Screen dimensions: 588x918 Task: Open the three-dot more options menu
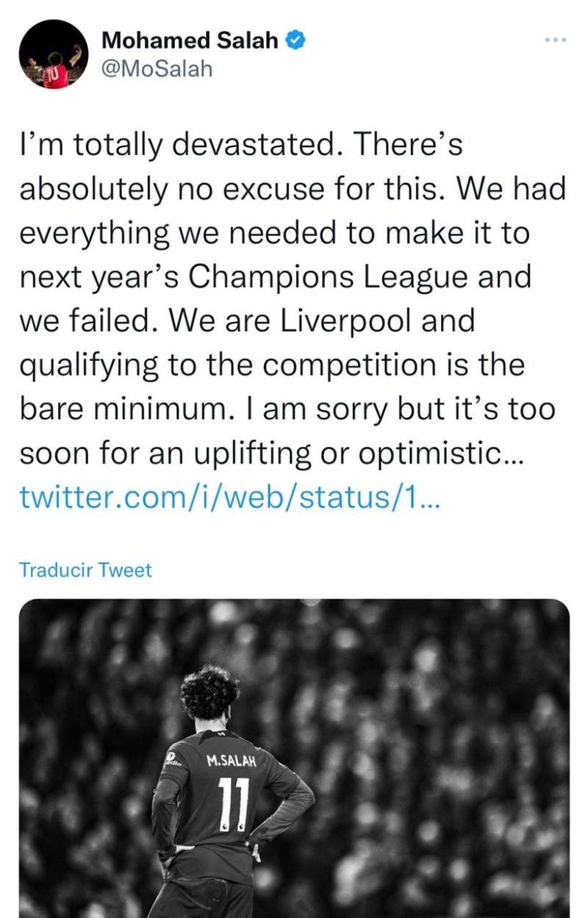coord(556,40)
